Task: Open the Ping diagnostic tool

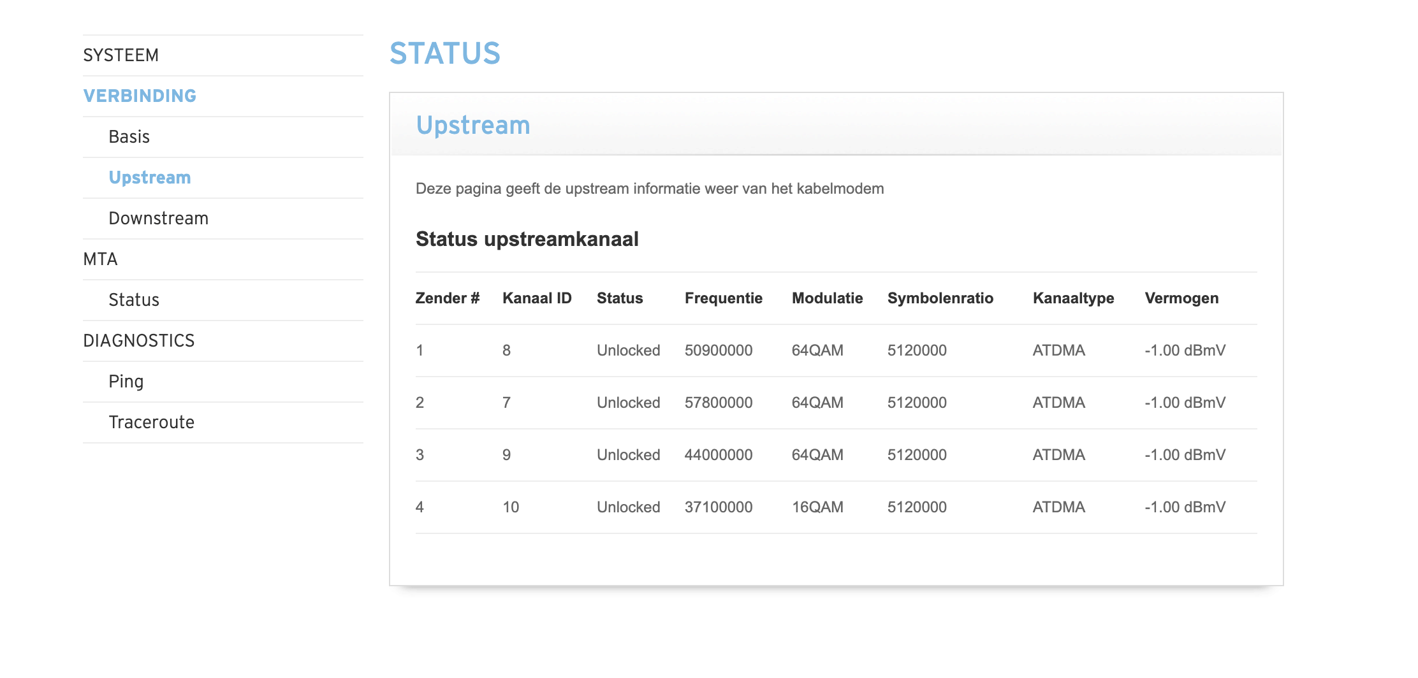Action: coord(126,382)
